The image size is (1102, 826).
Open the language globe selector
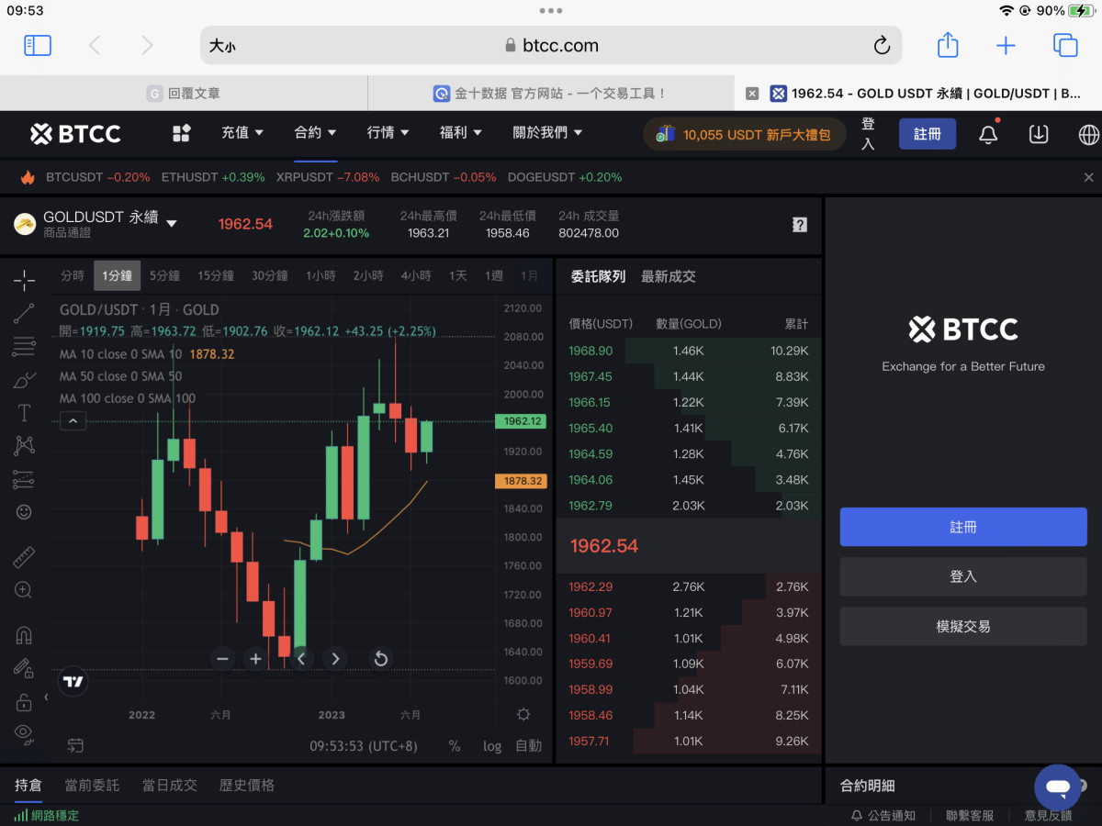coord(1088,134)
